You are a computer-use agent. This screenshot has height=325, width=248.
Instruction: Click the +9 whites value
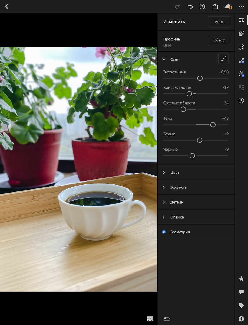[226, 134]
